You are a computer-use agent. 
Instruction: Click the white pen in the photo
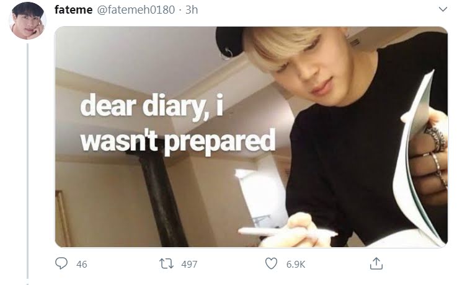coord(287,232)
